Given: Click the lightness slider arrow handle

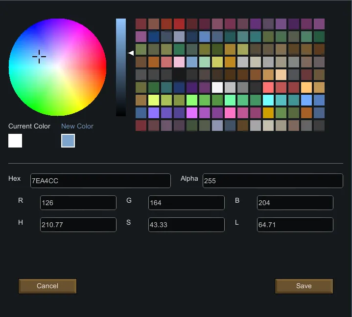Looking at the screenshot, I should point(131,53).
